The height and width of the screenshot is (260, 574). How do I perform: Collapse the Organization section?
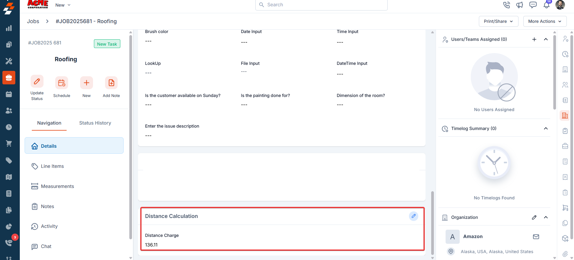tap(546, 217)
